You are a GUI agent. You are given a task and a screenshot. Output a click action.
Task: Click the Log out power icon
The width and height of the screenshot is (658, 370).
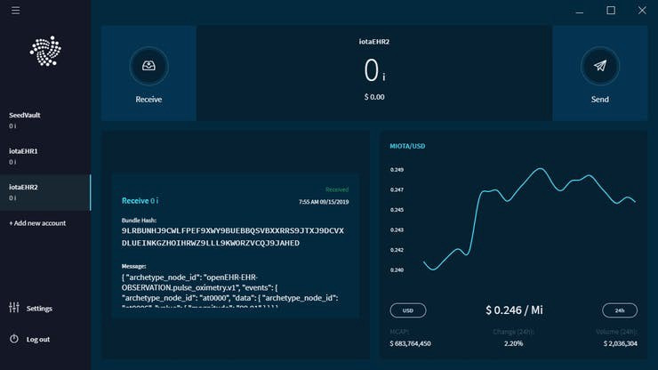click(14, 339)
